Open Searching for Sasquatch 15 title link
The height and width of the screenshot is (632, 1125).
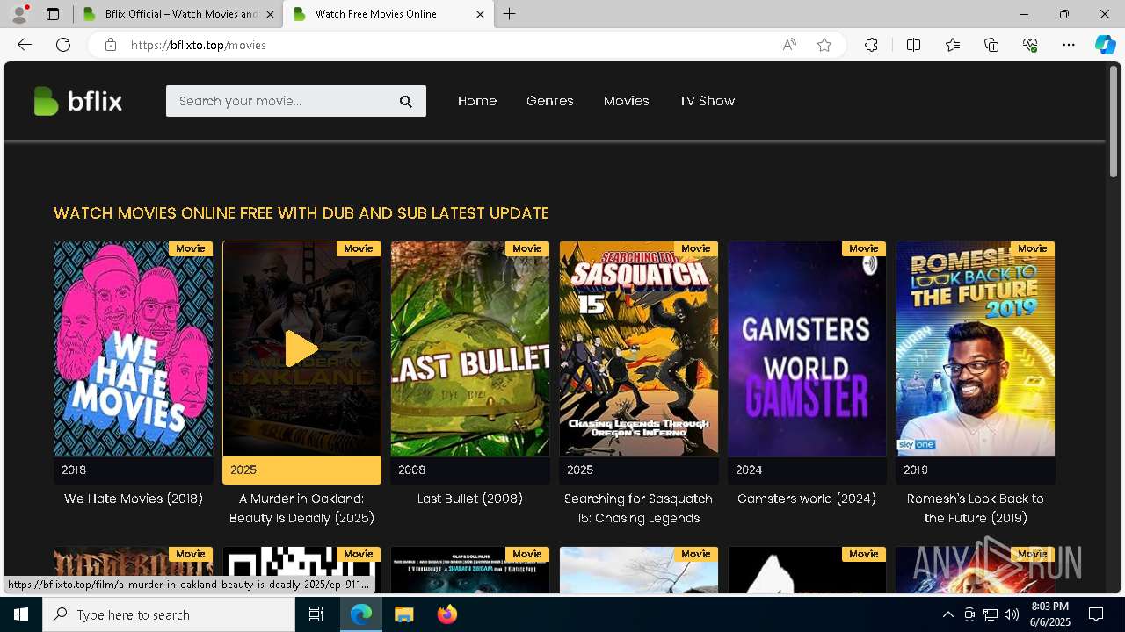[x=639, y=508]
